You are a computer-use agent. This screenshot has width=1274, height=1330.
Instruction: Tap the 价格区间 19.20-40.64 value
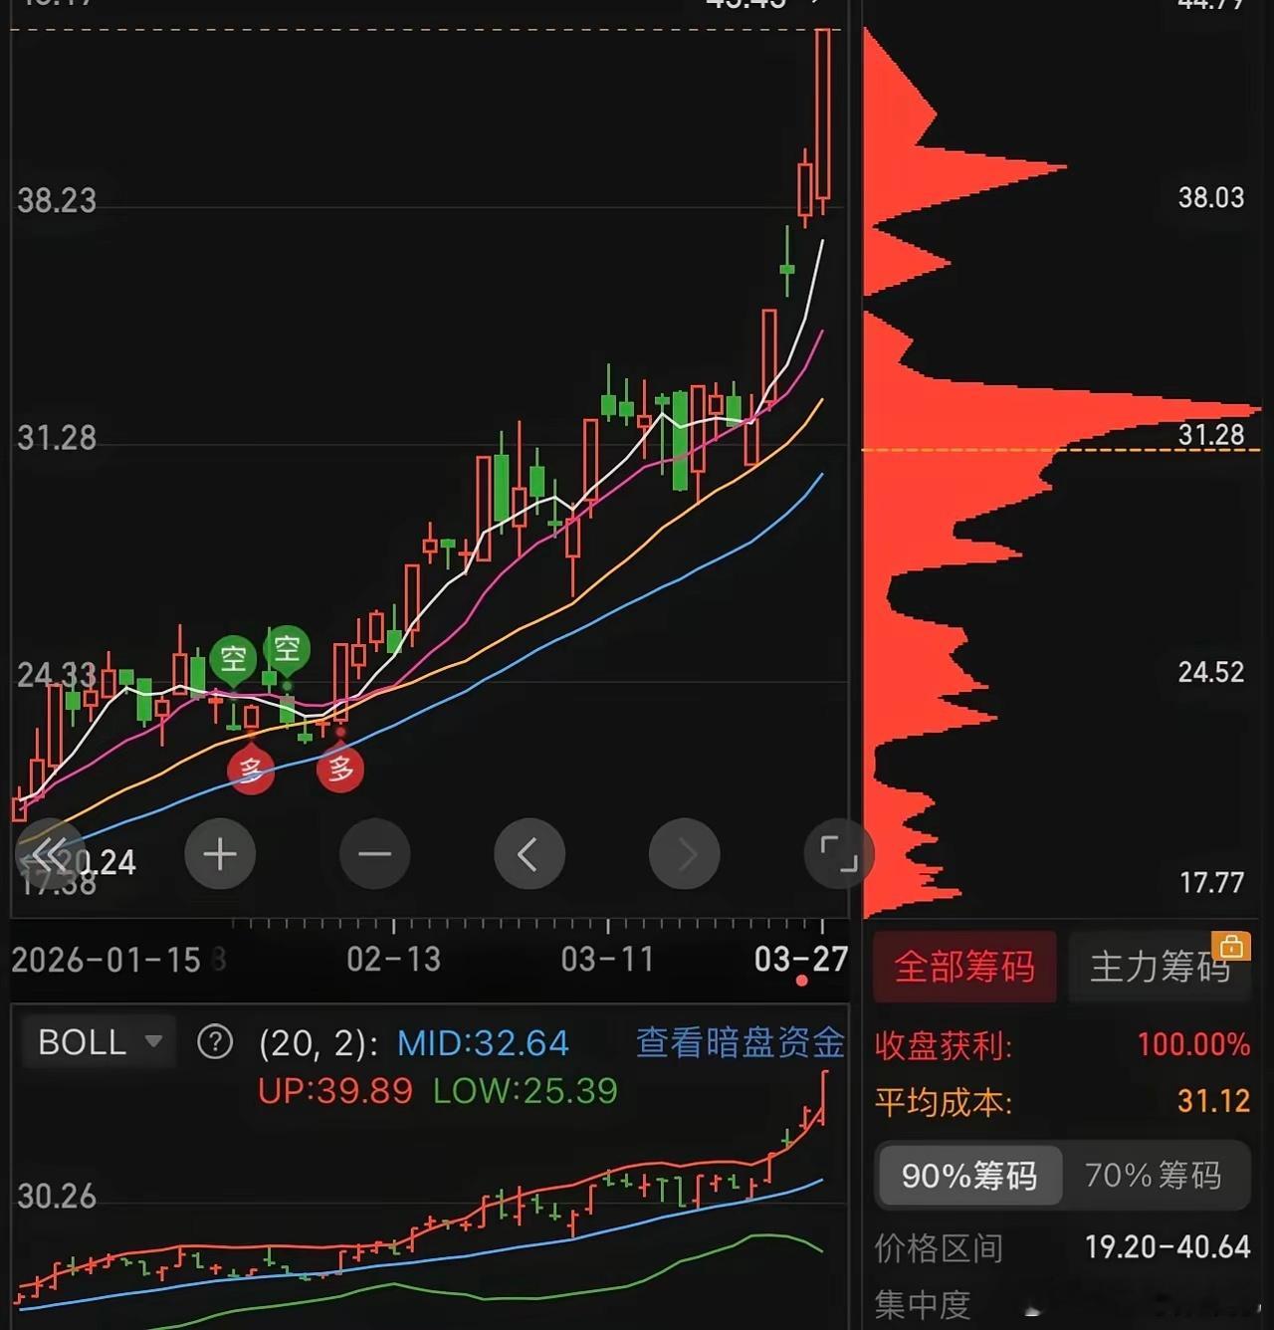[x=1168, y=1246]
